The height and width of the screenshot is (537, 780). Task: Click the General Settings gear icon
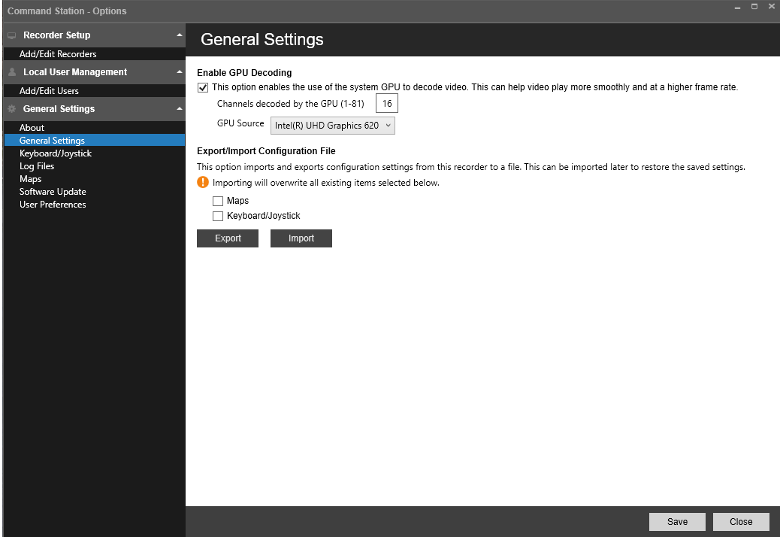click(x=12, y=108)
